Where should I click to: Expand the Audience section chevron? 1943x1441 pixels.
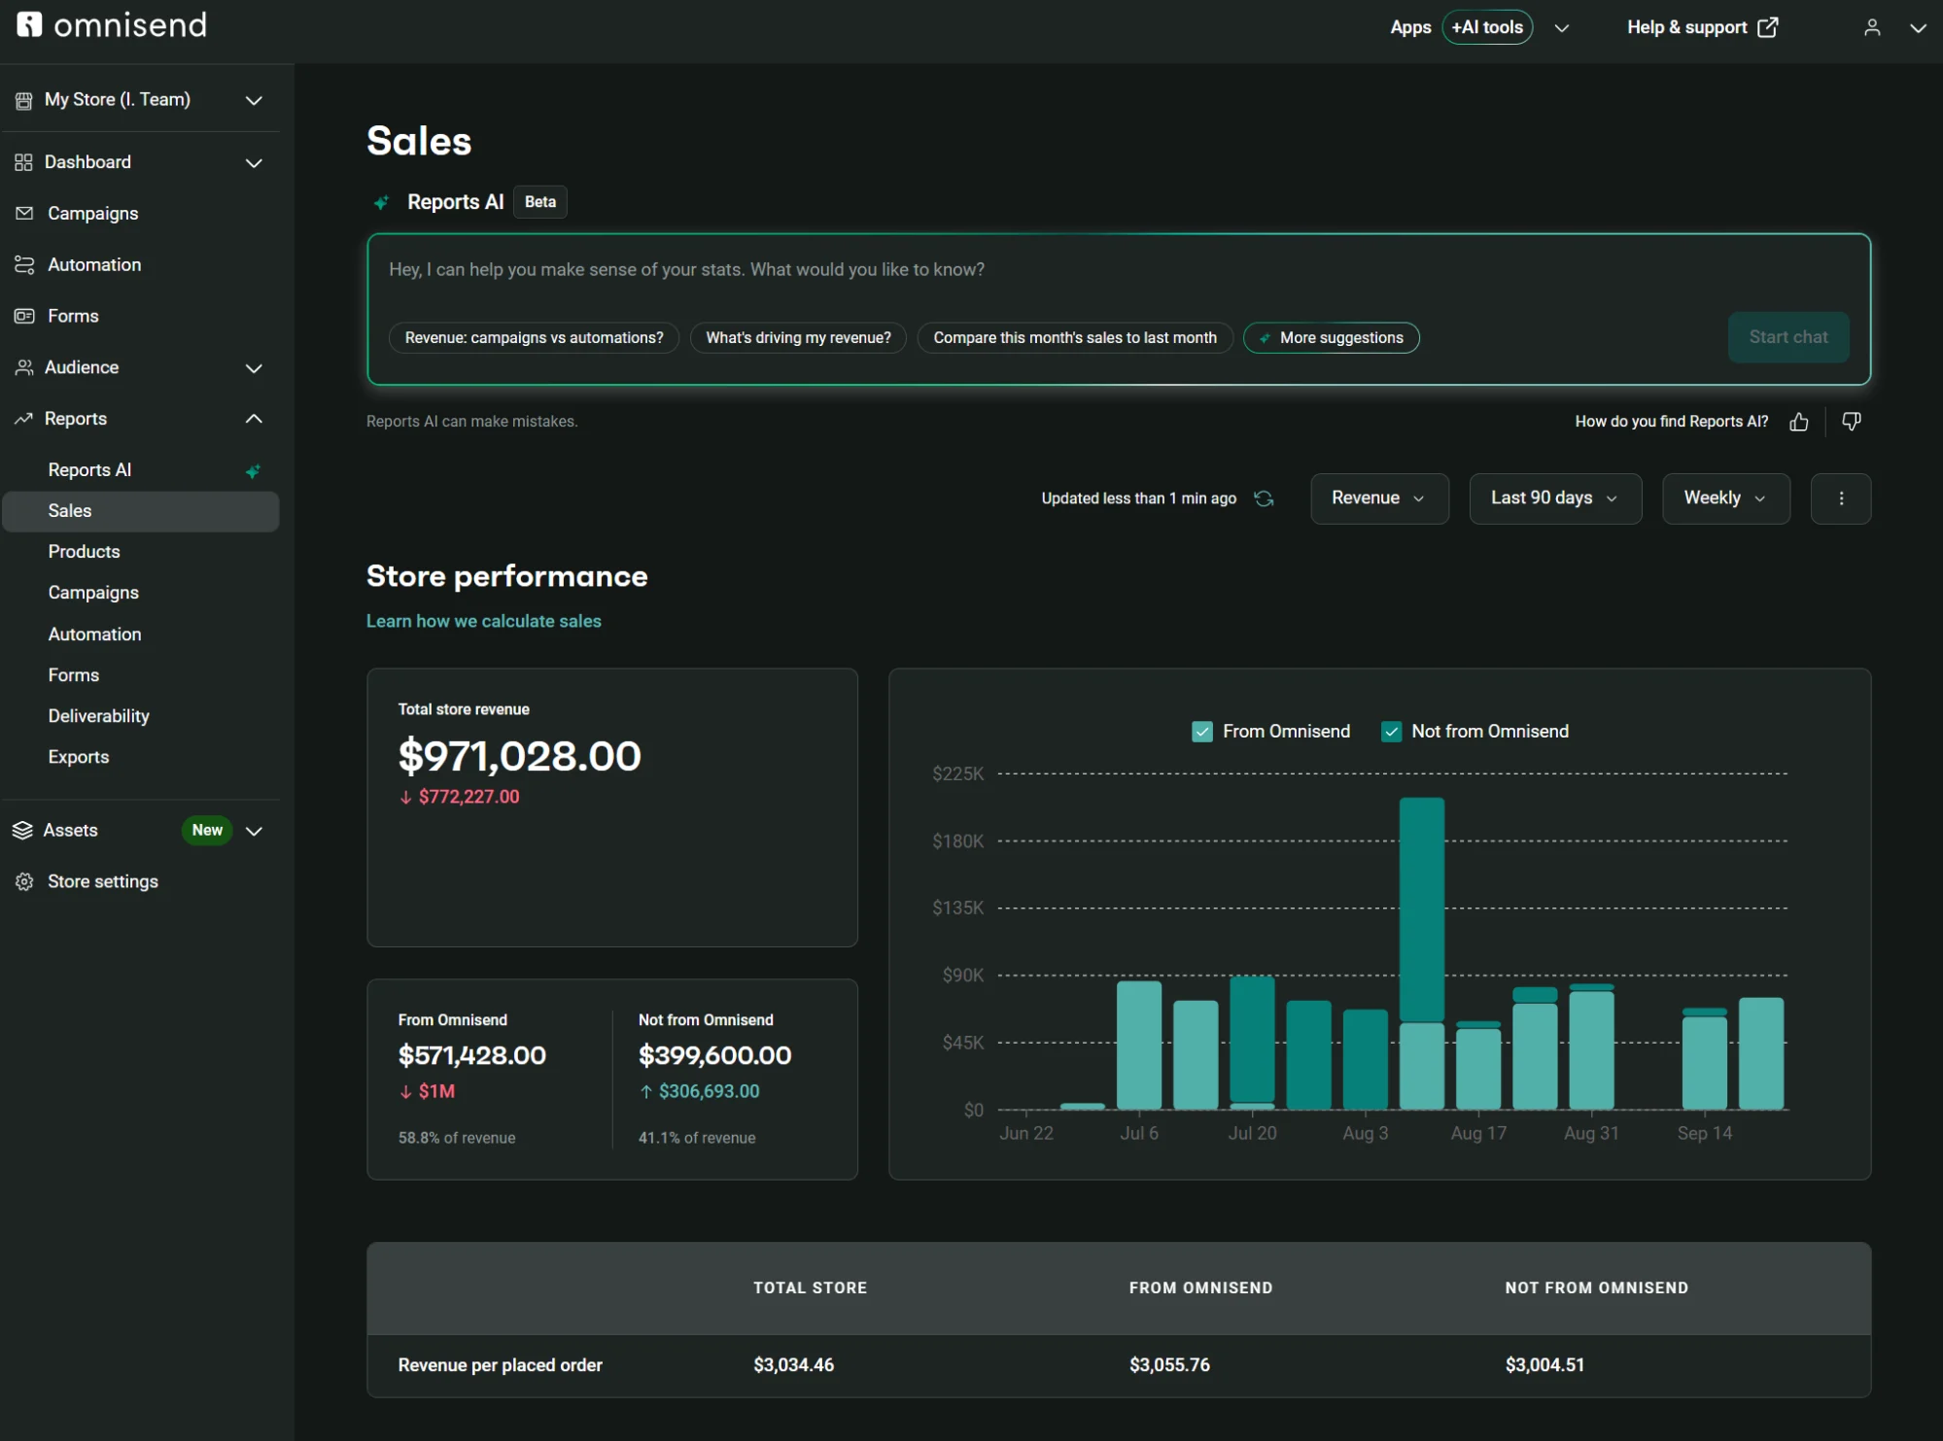[x=254, y=367]
